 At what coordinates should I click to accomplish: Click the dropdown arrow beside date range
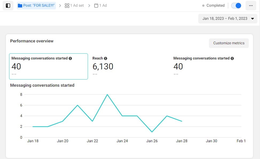pos(252,19)
